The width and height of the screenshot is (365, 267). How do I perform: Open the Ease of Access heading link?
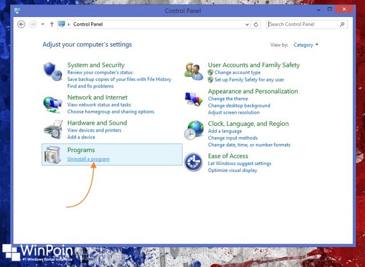click(x=228, y=156)
